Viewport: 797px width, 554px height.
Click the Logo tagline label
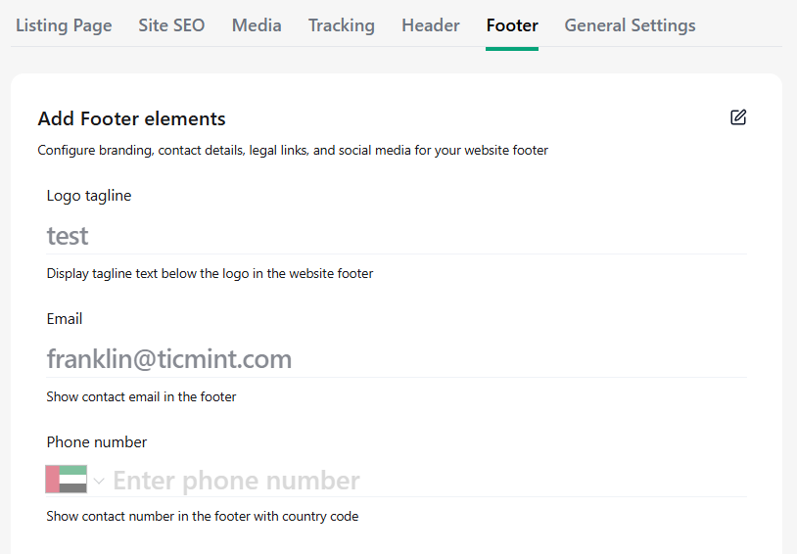click(x=89, y=196)
